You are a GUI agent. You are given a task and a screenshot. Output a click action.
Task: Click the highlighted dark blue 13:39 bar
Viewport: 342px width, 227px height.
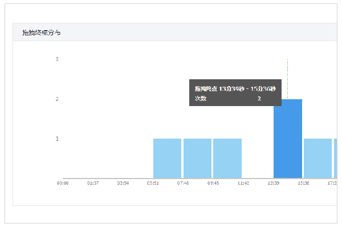tap(288, 139)
